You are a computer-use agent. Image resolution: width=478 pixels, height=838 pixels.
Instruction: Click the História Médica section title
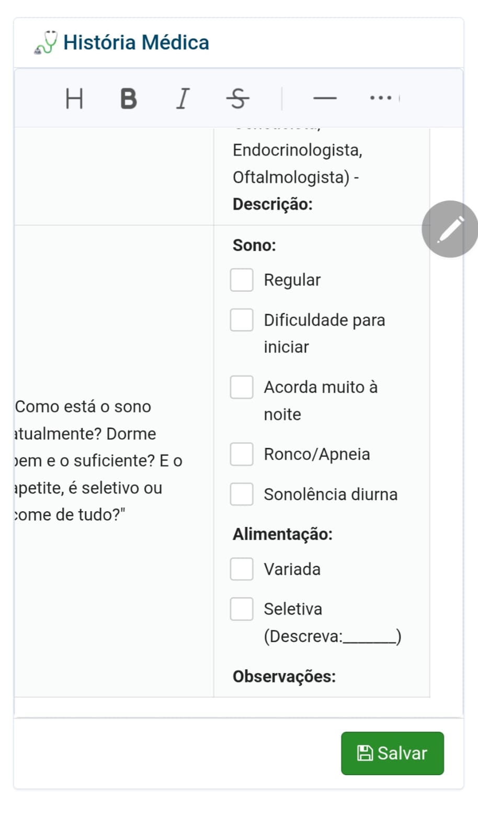coord(136,42)
